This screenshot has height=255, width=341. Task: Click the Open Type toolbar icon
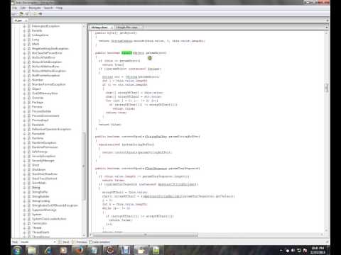click(x=21, y=14)
